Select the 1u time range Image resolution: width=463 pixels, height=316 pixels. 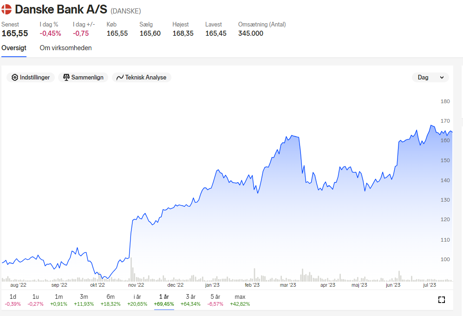point(35,300)
